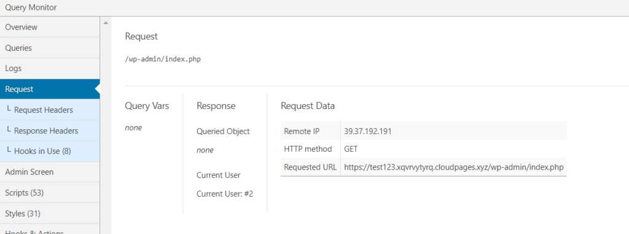This screenshot has height=234, width=629.
Task: Click the /wp-admin/index.php request path
Action: (163, 59)
